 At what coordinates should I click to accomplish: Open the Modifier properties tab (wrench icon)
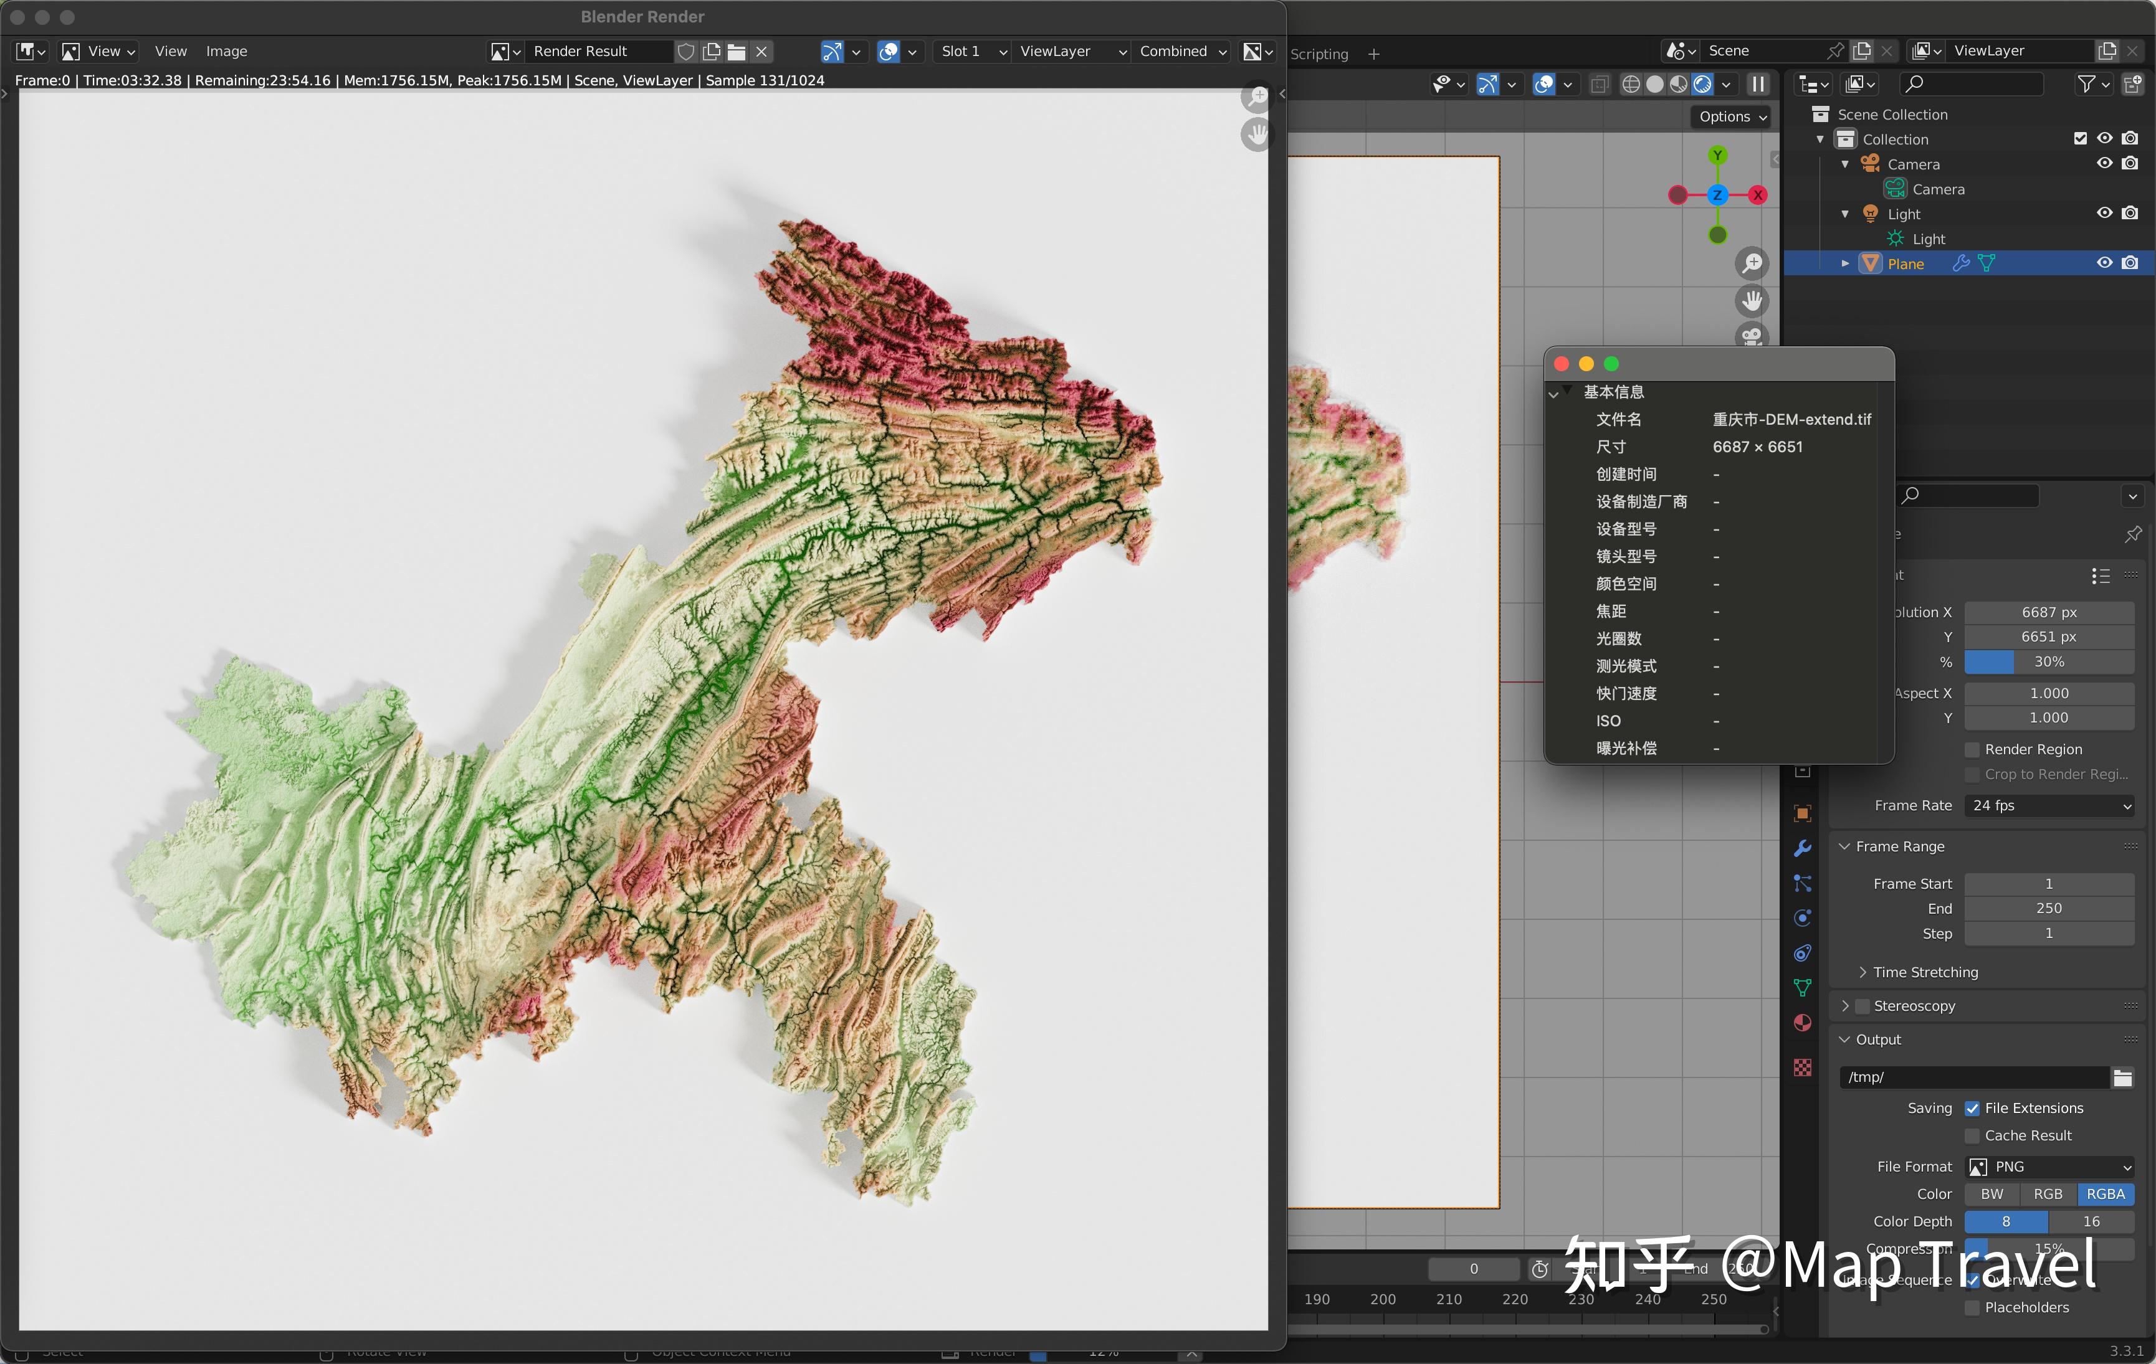(1802, 848)
